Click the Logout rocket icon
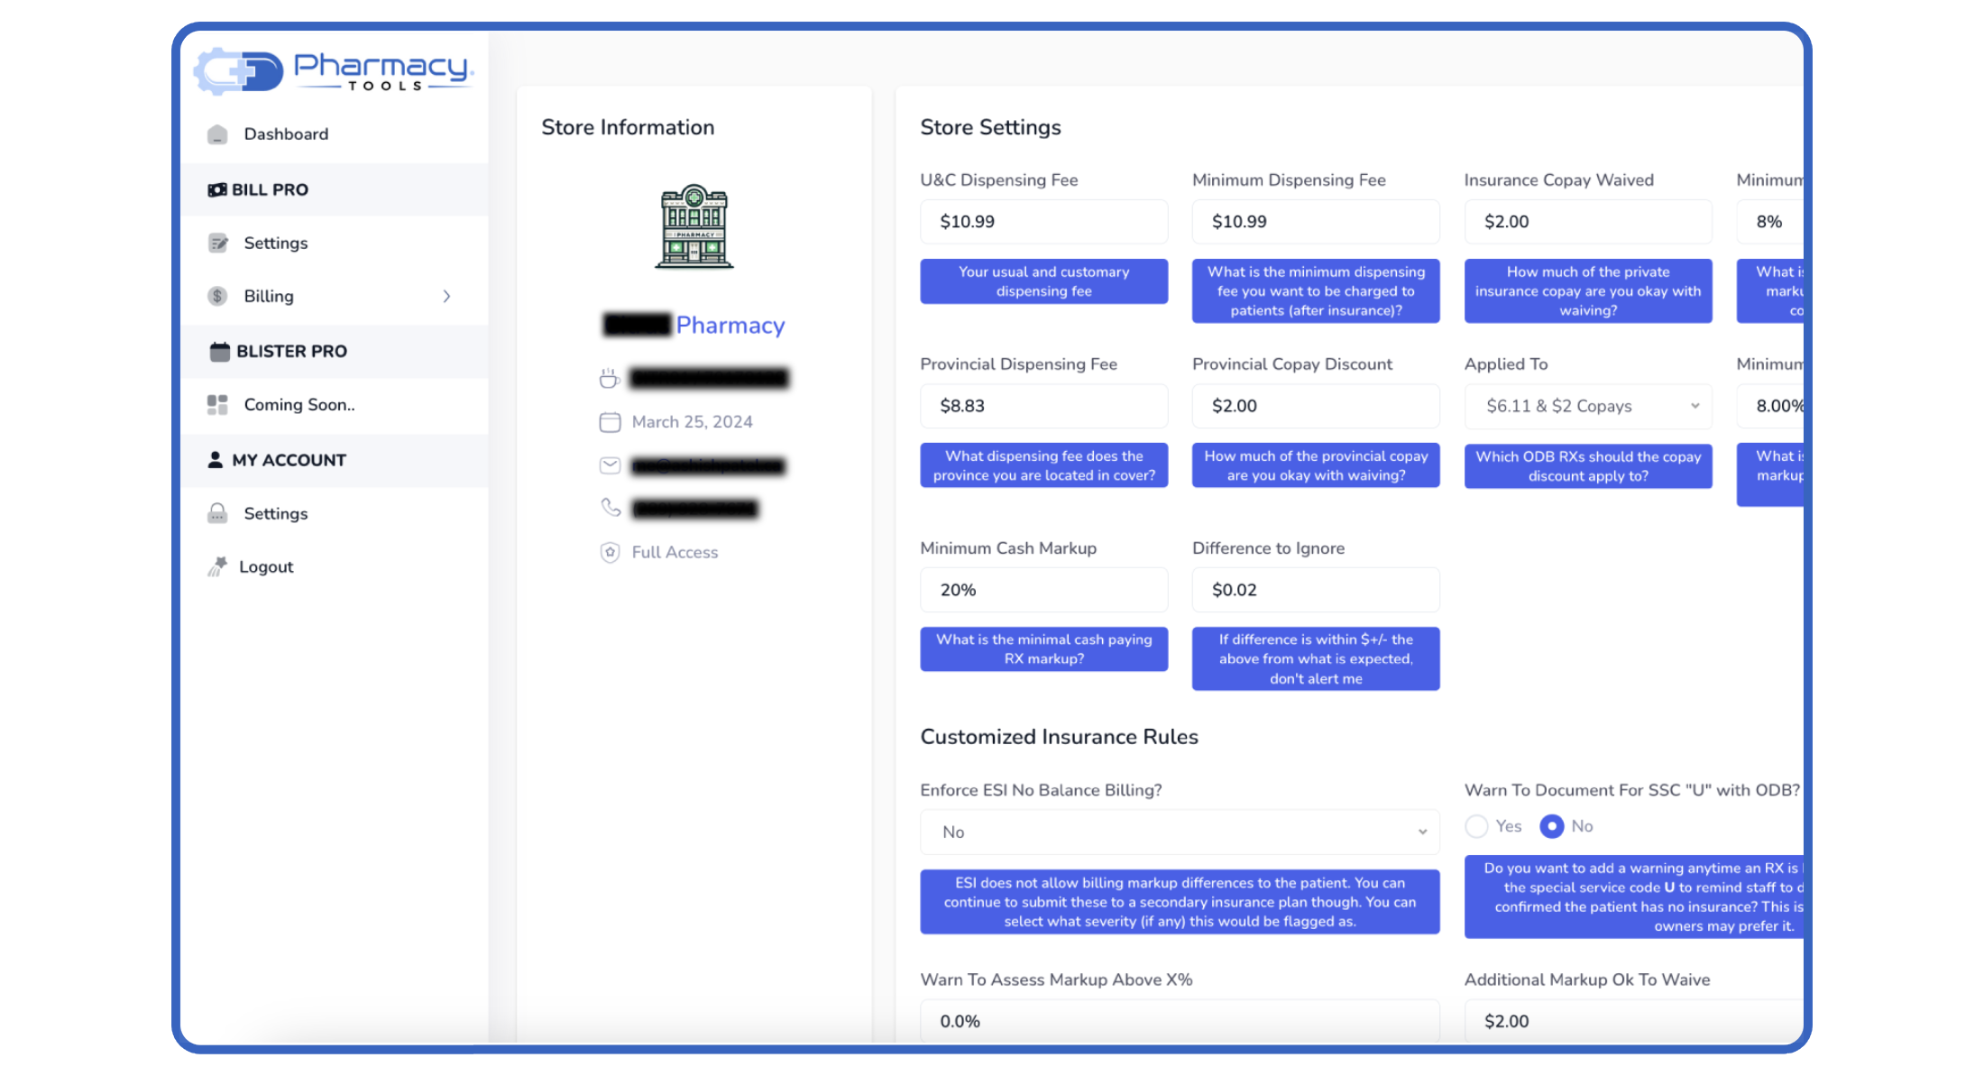 click(x=217, y=566)
